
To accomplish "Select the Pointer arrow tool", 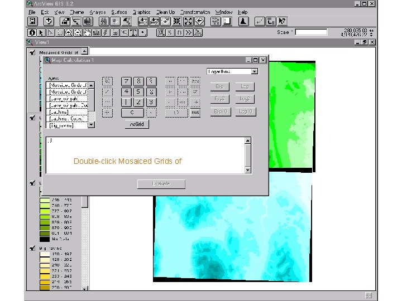I will 41,33.
